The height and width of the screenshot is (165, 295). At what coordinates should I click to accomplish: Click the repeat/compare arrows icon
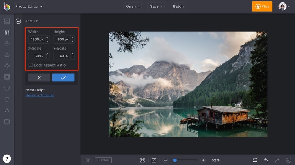(x=255, y=160)
